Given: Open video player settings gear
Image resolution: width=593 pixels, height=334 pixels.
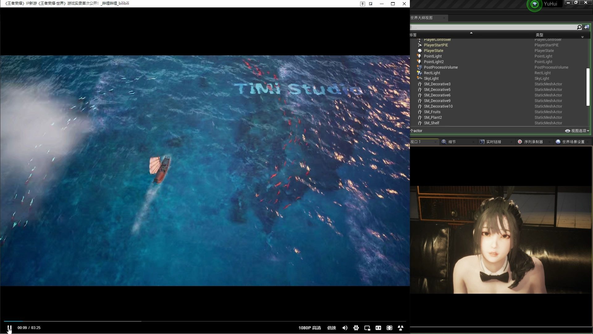Looking at the screenshot, I should click(x=356, y=328).
